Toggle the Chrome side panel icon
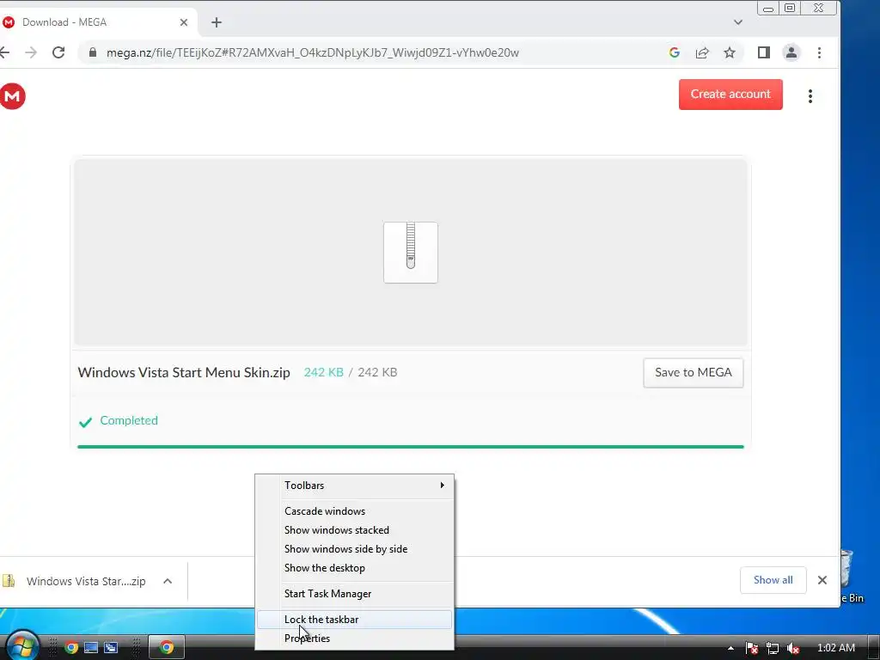Image resolution: width=880 pixels, height=660 pixels. [763, 52]
